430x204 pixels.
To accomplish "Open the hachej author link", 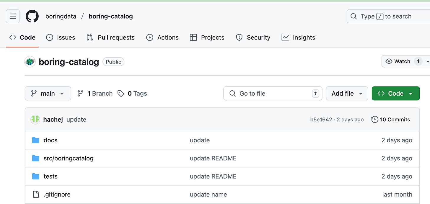I will tap(53, 119).
